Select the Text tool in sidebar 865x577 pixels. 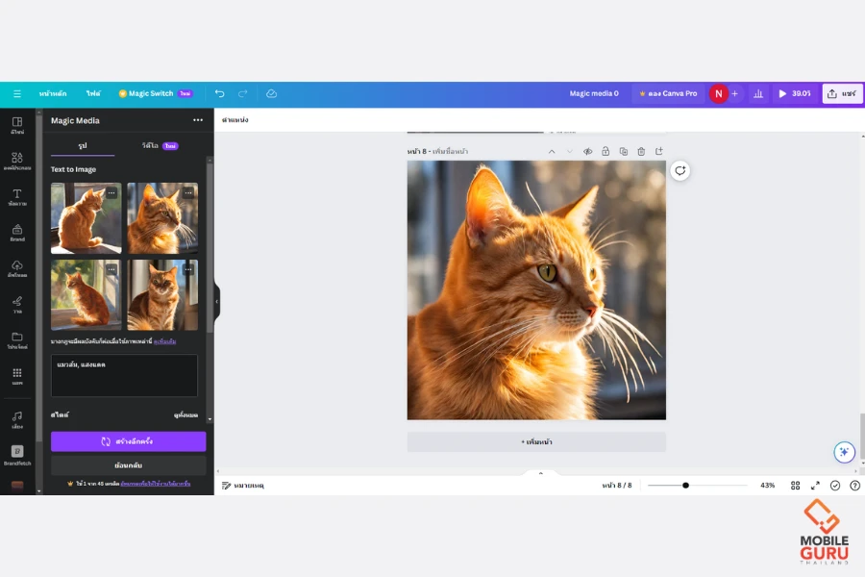pyautogui.click(x=17, y=197)
